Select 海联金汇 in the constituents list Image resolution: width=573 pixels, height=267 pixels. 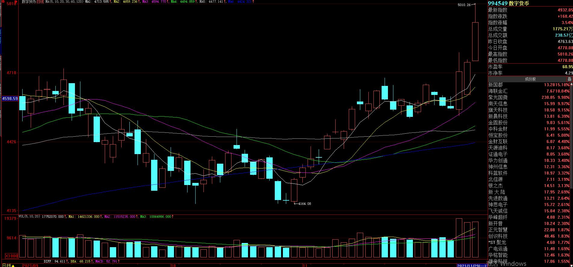tap(497, 91)
